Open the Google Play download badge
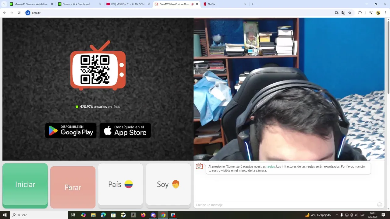 (x=71, y=130)
